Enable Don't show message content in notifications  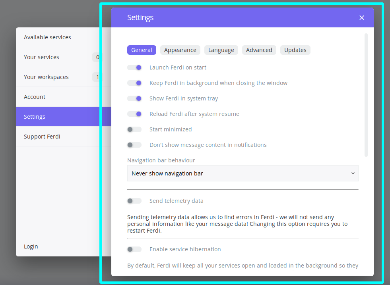(x=134, y=145)
